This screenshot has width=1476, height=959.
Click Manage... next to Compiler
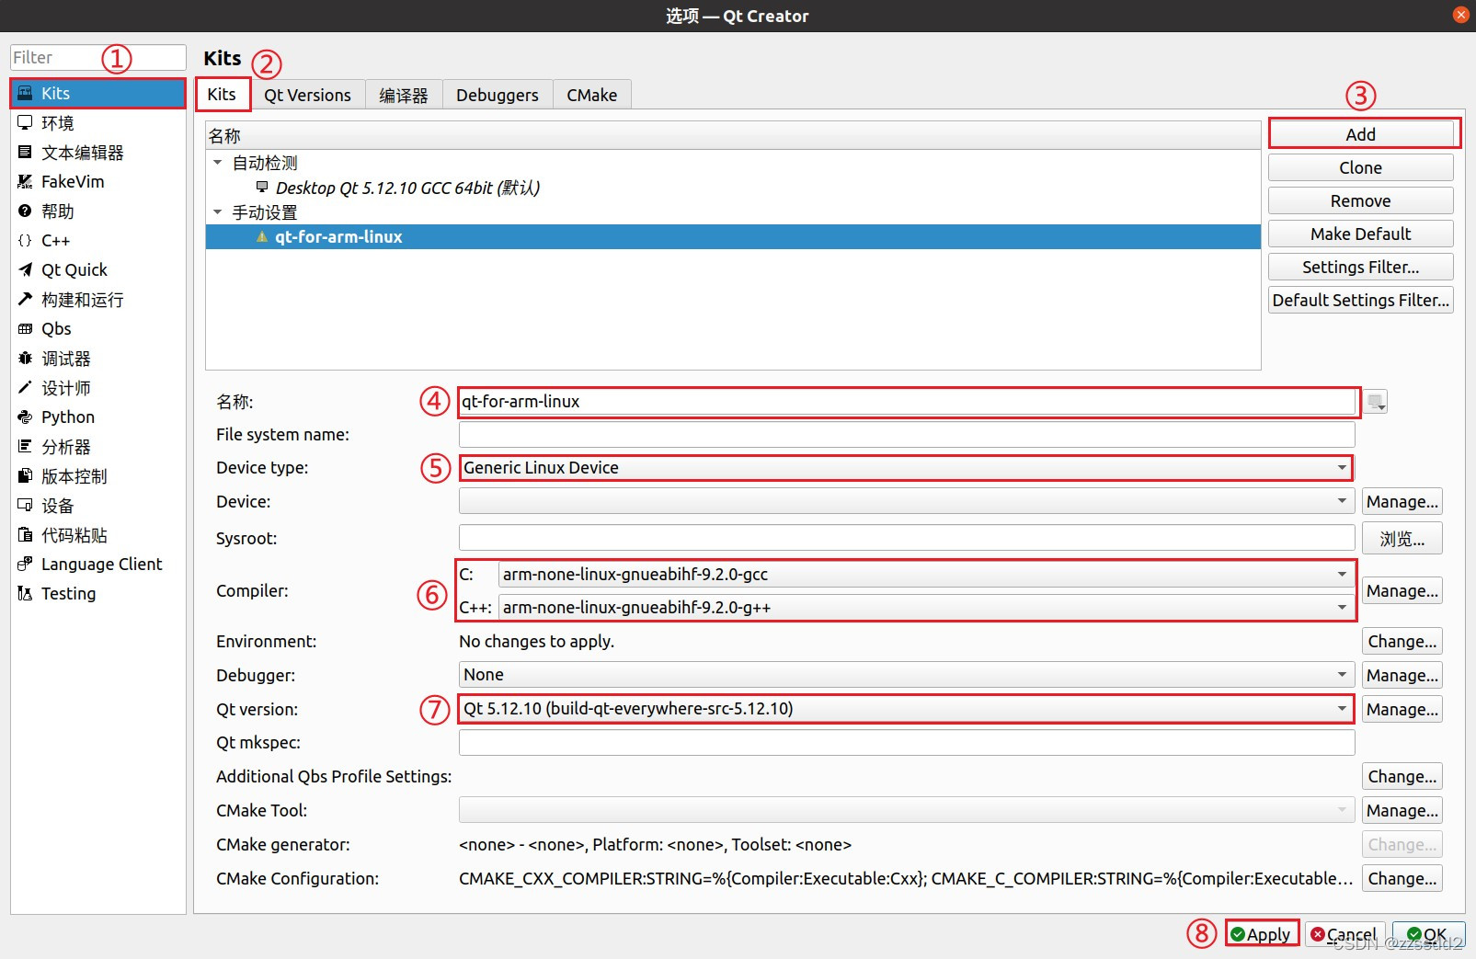1402,590
